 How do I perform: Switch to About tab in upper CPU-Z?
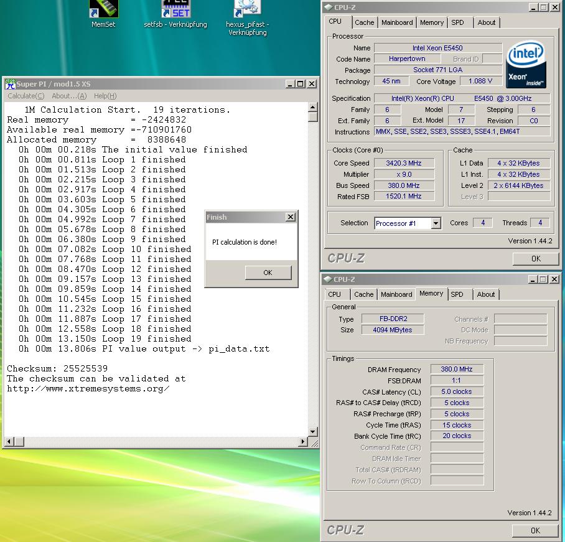487,22
